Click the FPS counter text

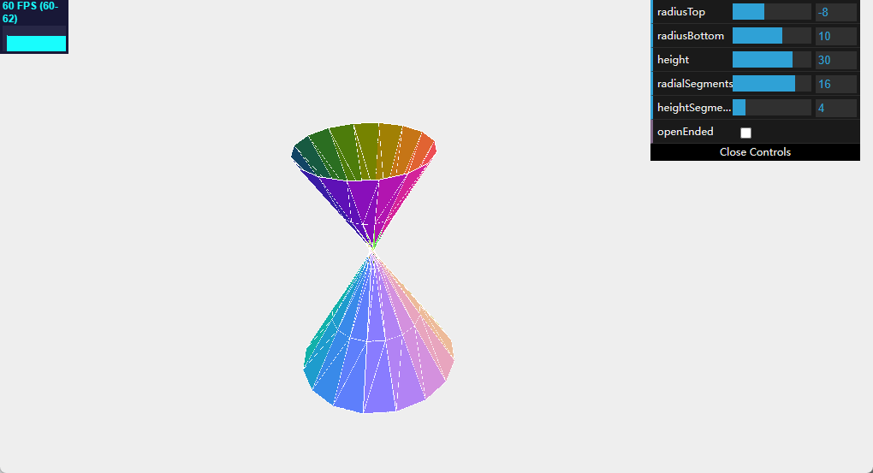click(31, 12)
